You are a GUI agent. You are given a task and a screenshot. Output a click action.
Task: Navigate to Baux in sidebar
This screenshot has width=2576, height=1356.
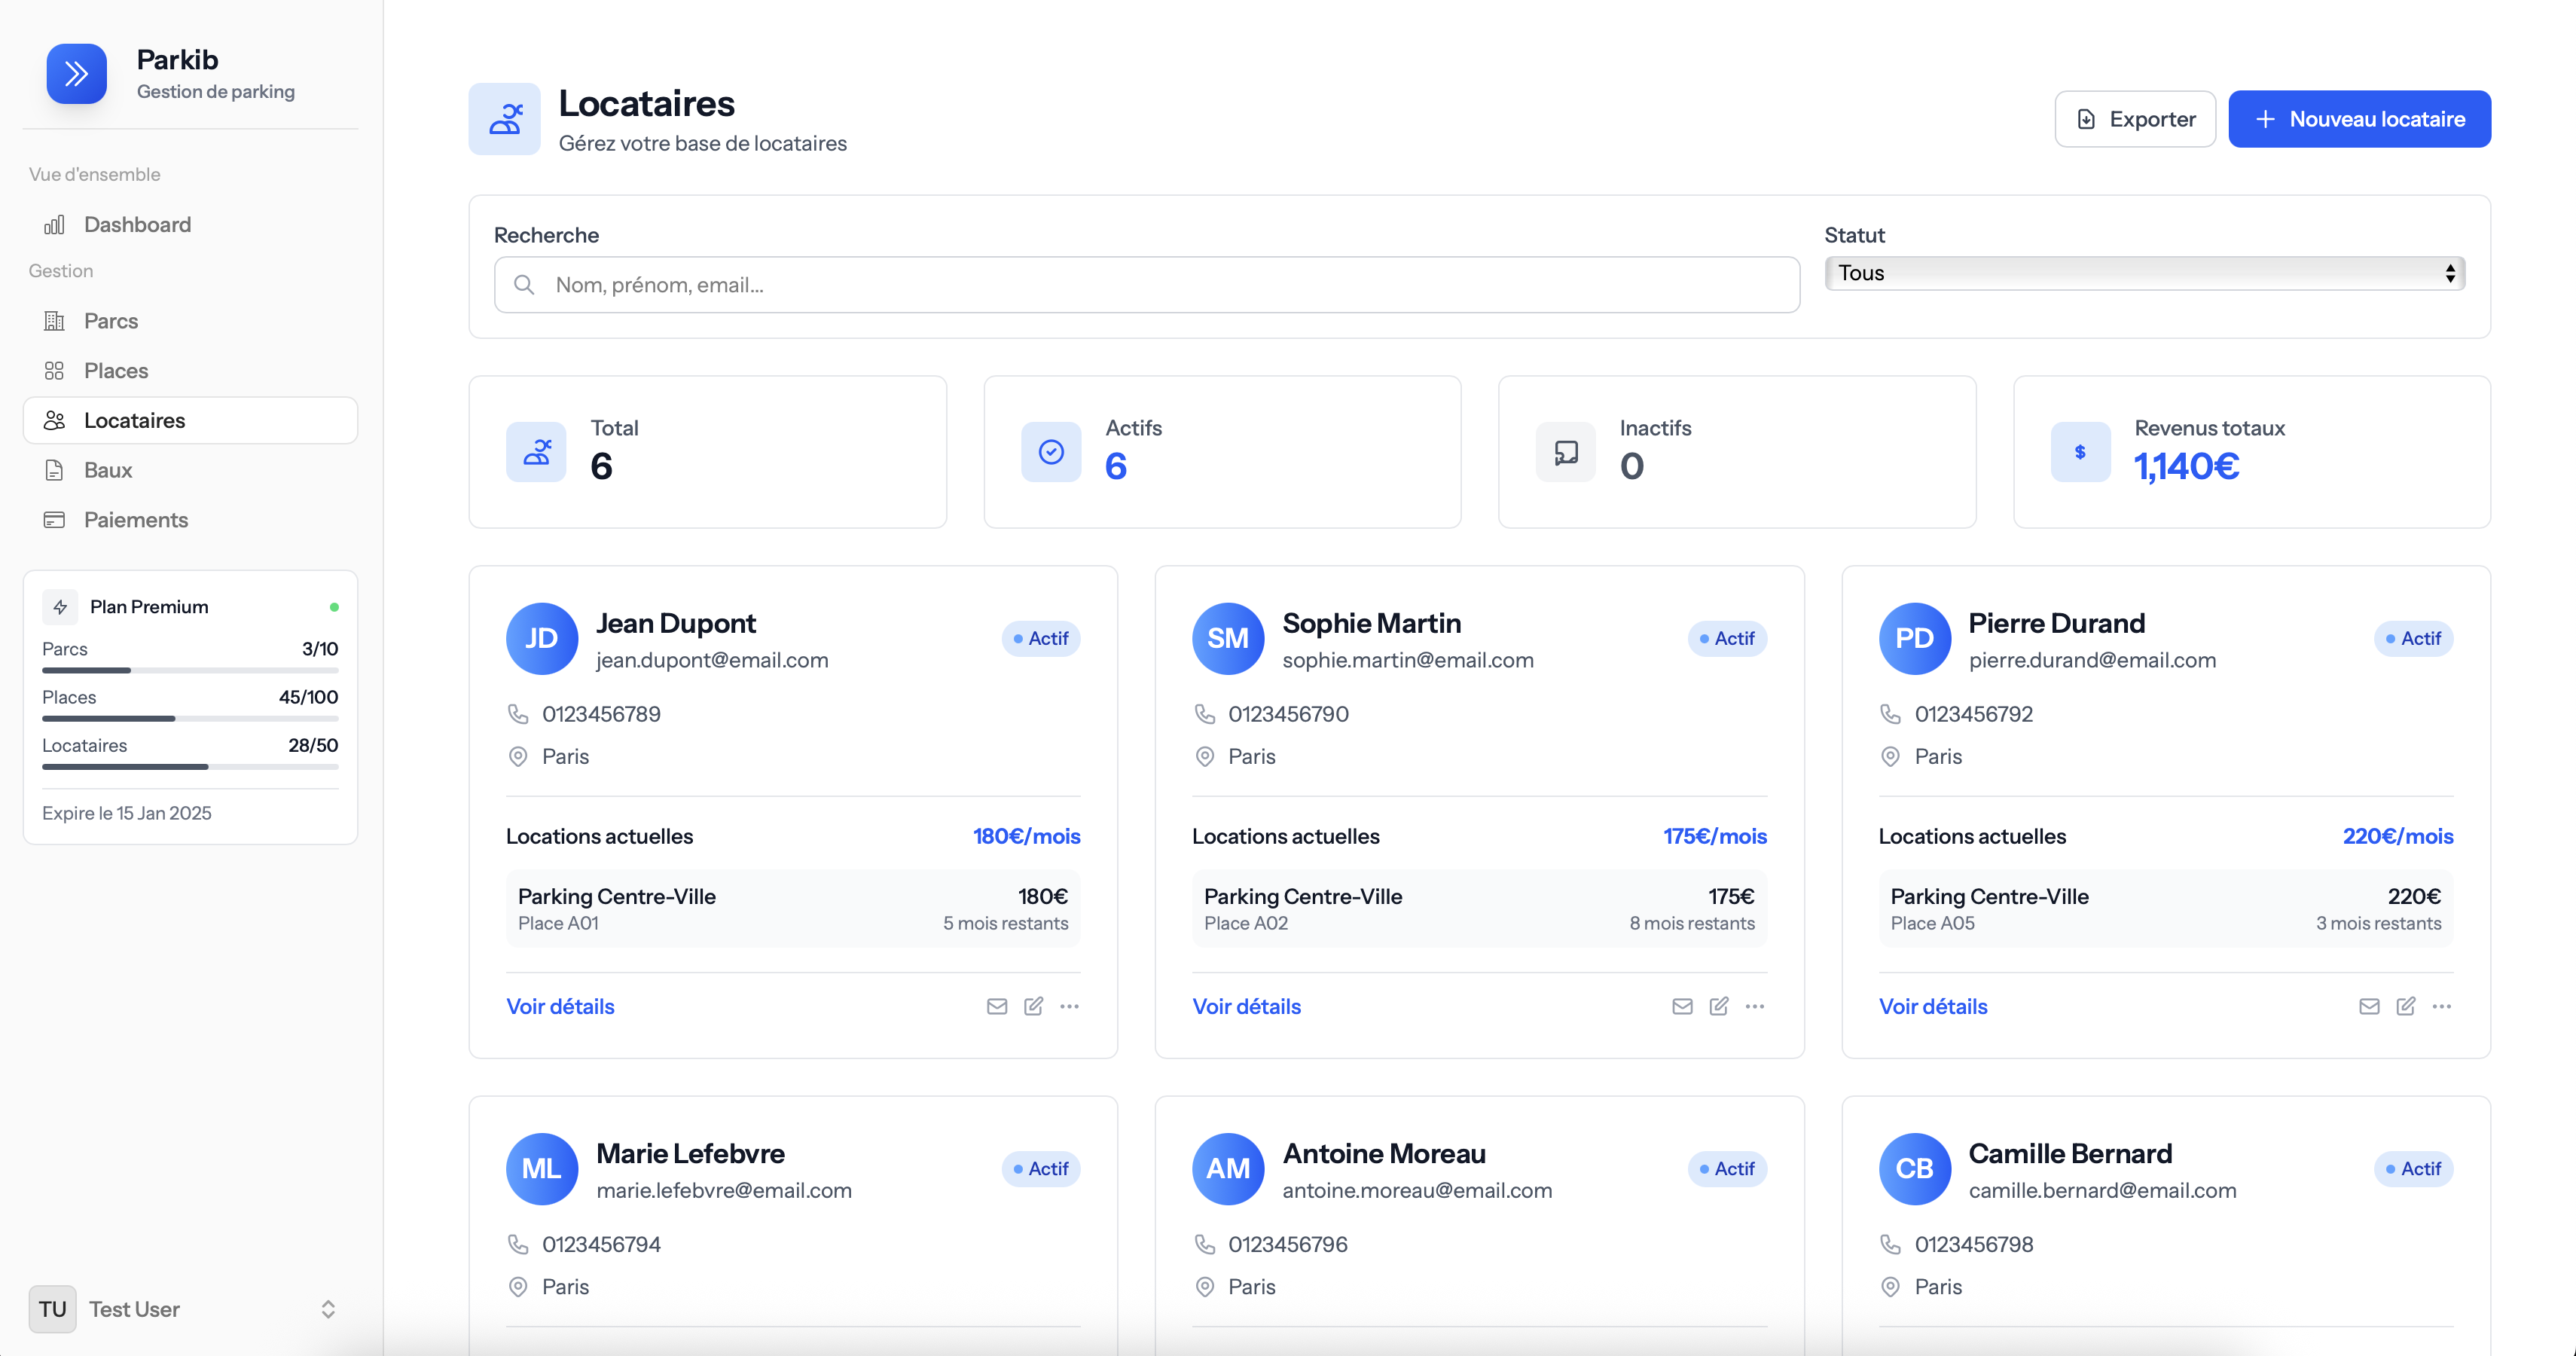tap(108, 470)
